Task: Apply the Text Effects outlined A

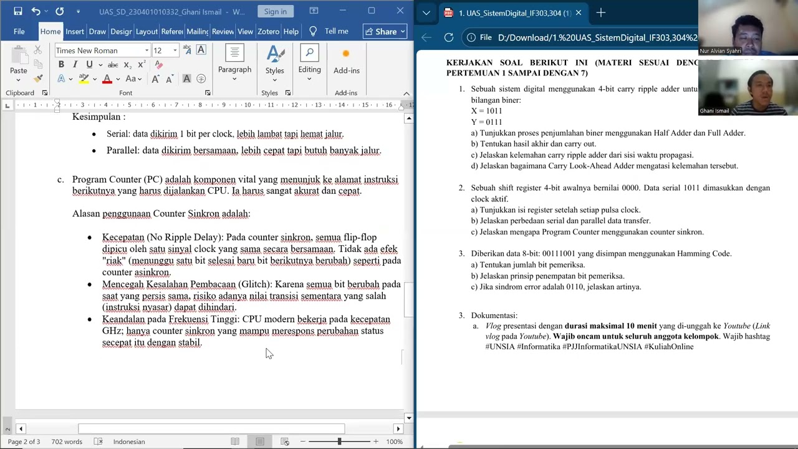Action: [x=61, y=79]
